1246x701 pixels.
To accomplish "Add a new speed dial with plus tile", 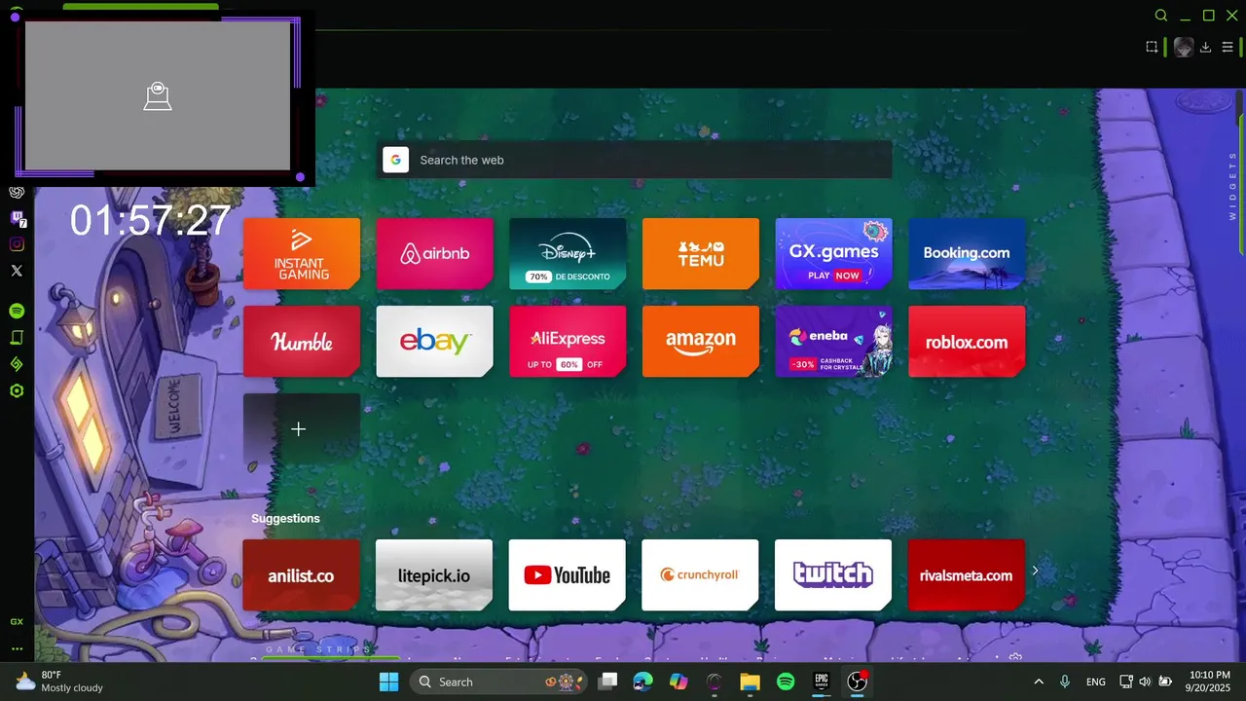I will pos(302,429).
